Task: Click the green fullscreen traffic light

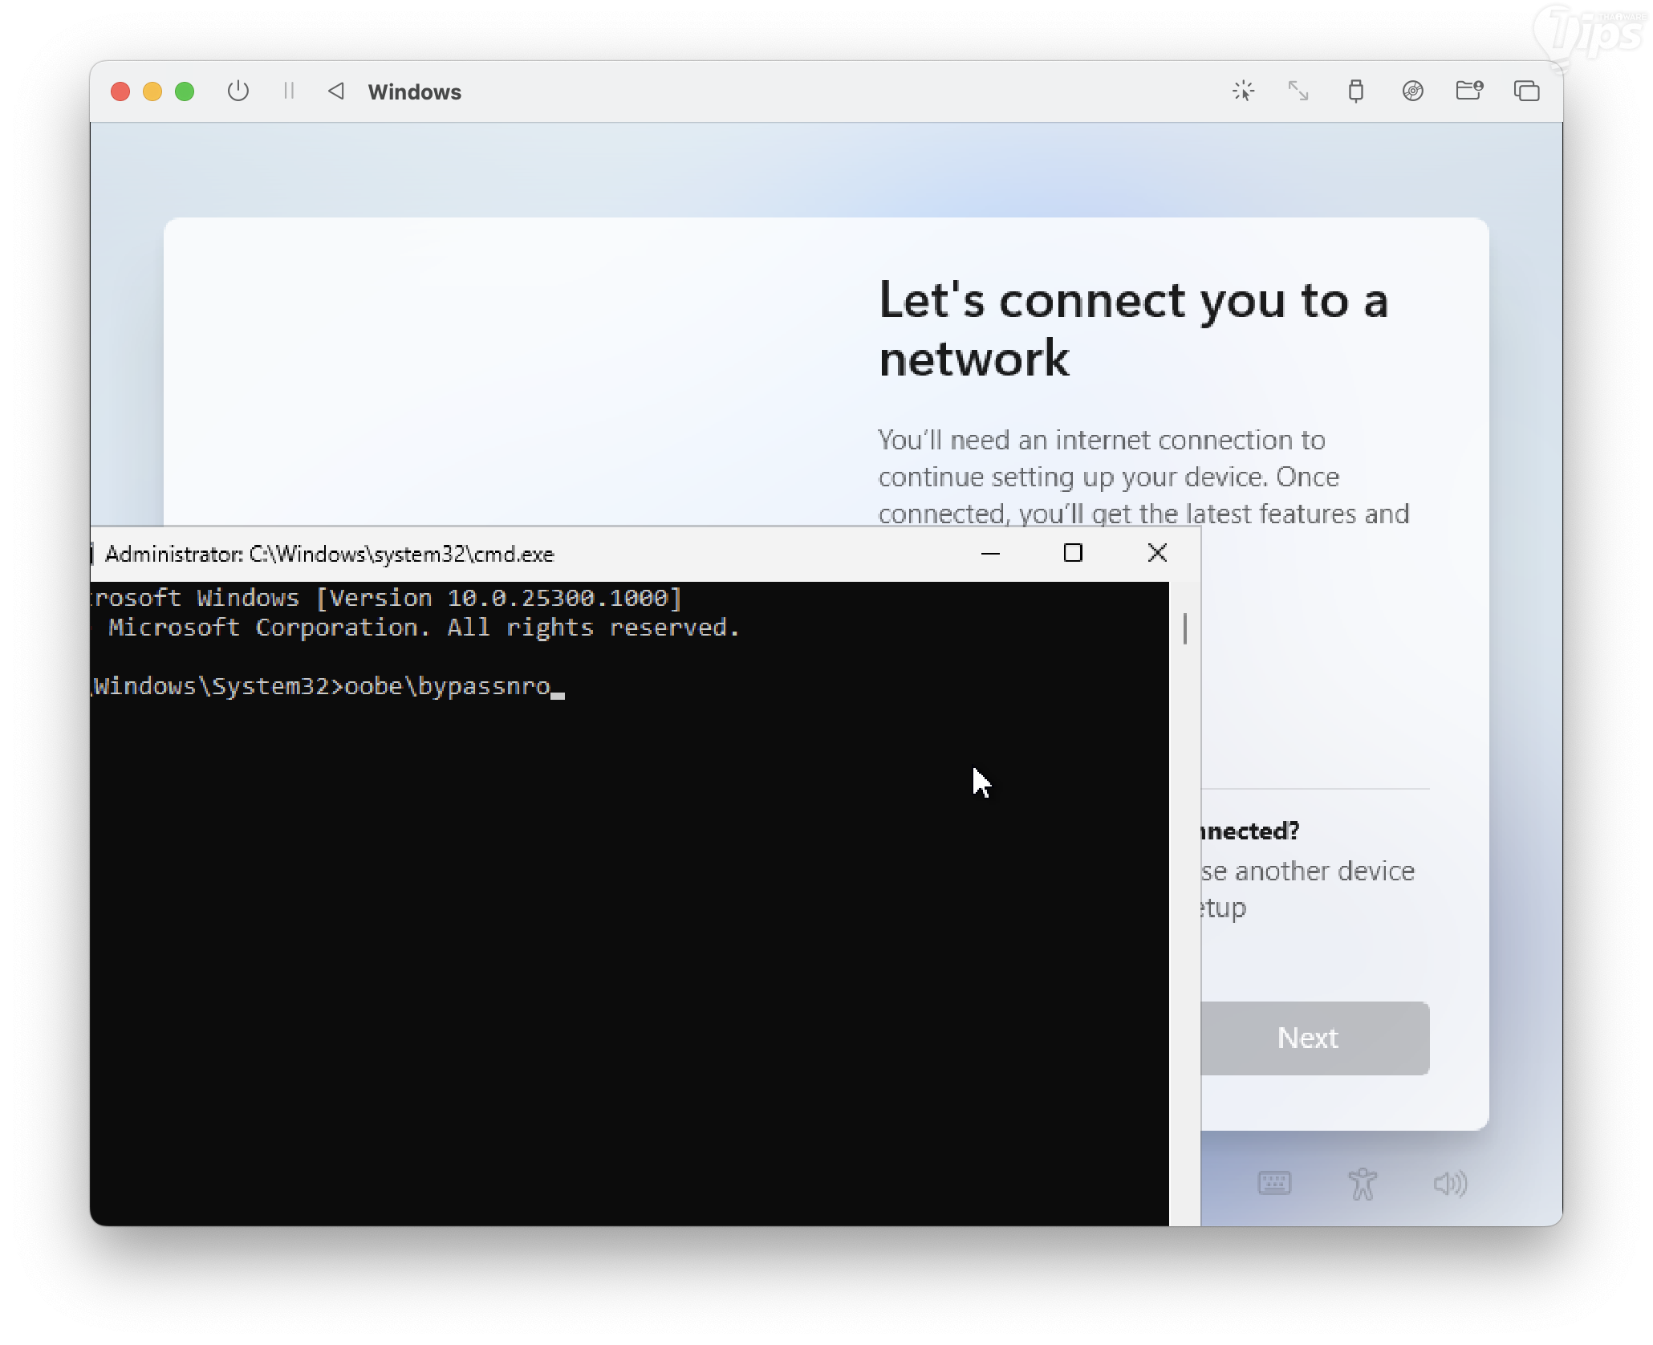Action: 185,91
